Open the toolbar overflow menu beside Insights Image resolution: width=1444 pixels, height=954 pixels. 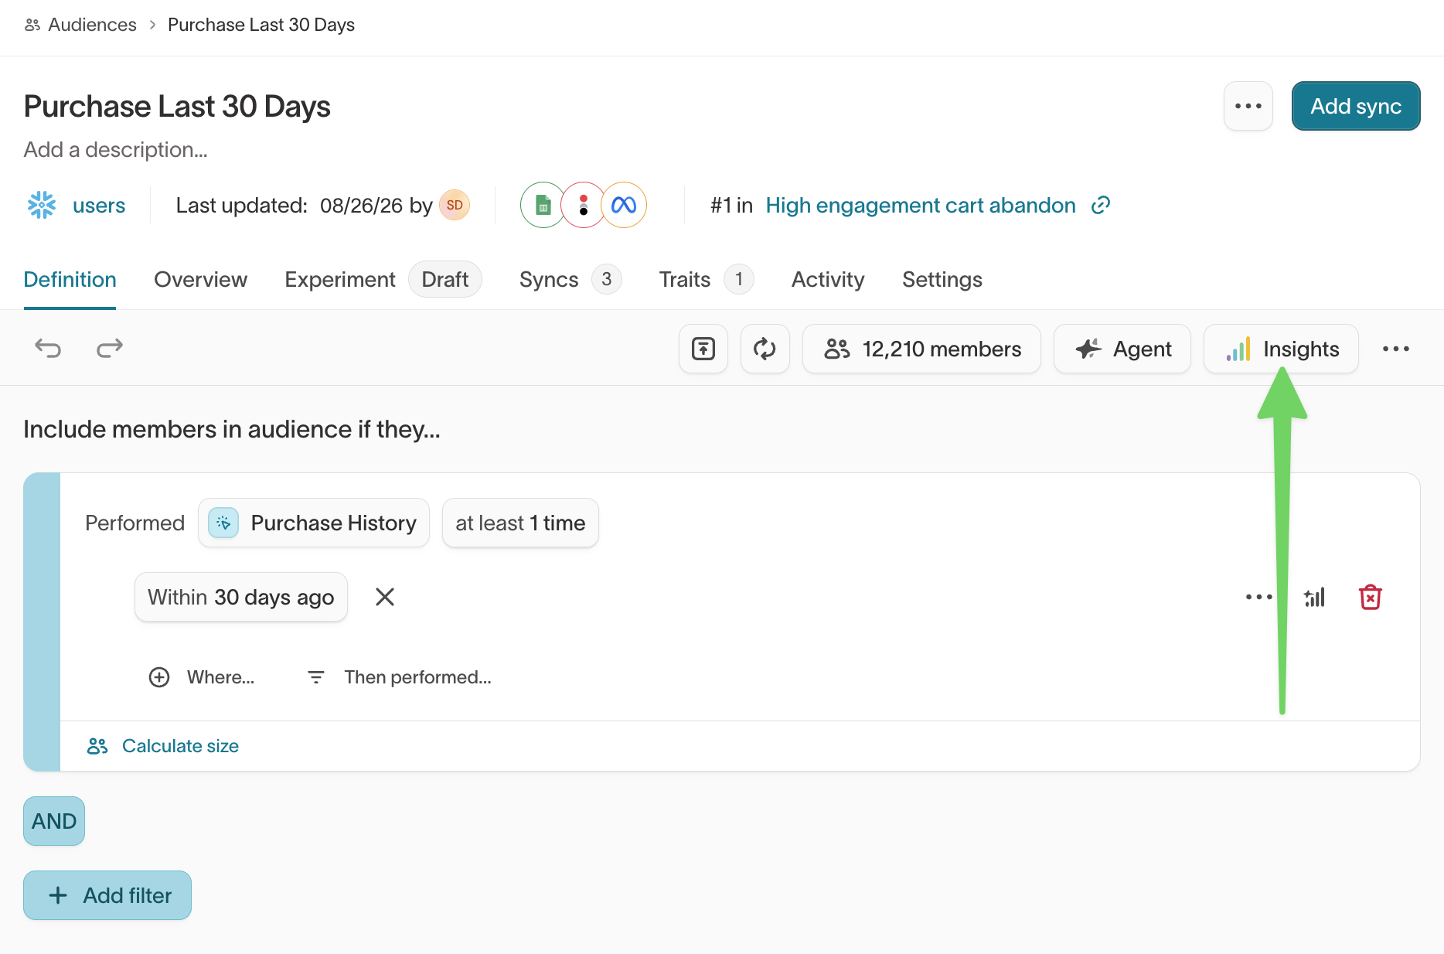(x=1396, y=349)
